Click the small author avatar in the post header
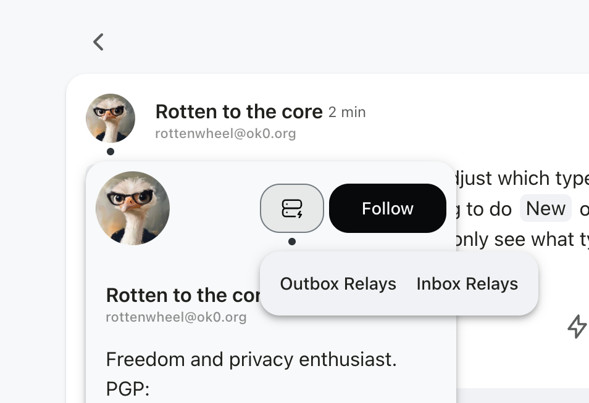589x403 pixels. (111, 118)
